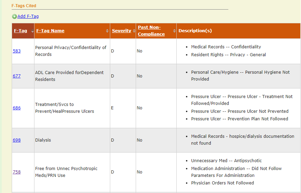Click Personal Privacy/Confidentiality of Records cell
The width and height of the screenshot is (301, 193).
[71, 51]
